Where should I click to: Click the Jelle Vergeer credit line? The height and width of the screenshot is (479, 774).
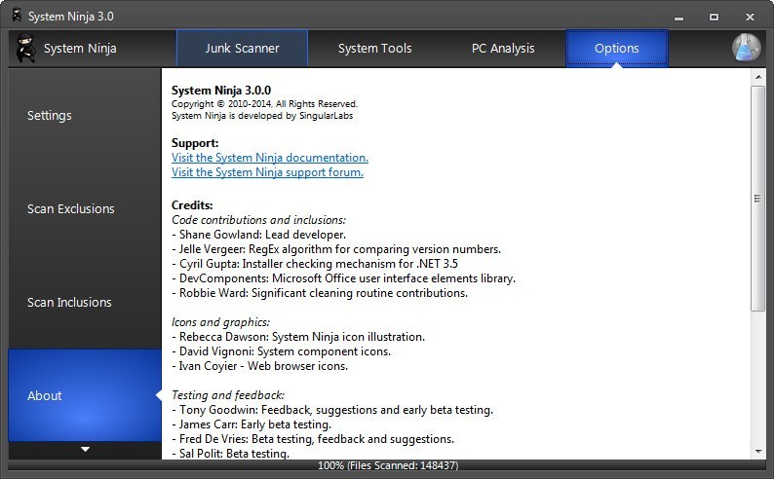point(336,249)
